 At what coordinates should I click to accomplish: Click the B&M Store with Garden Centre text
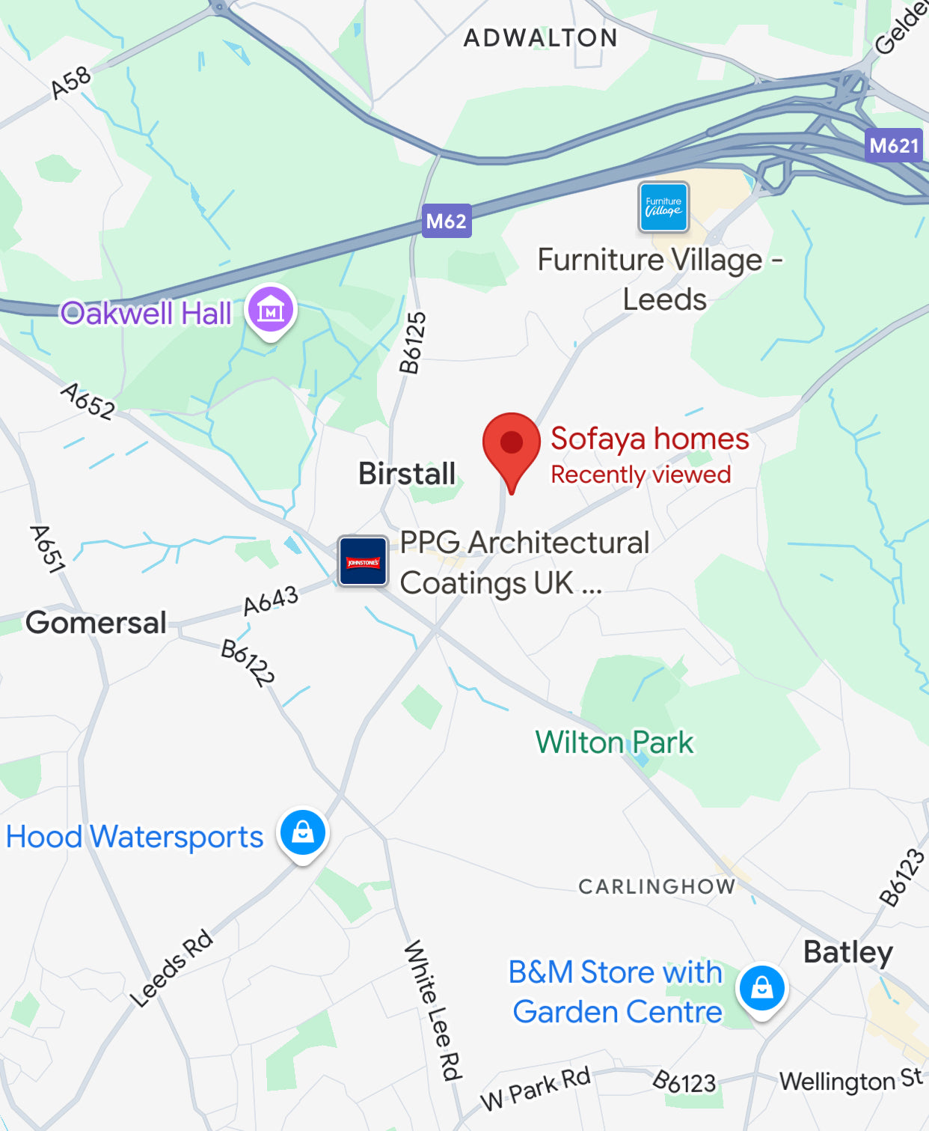click(x=617, y=992)
